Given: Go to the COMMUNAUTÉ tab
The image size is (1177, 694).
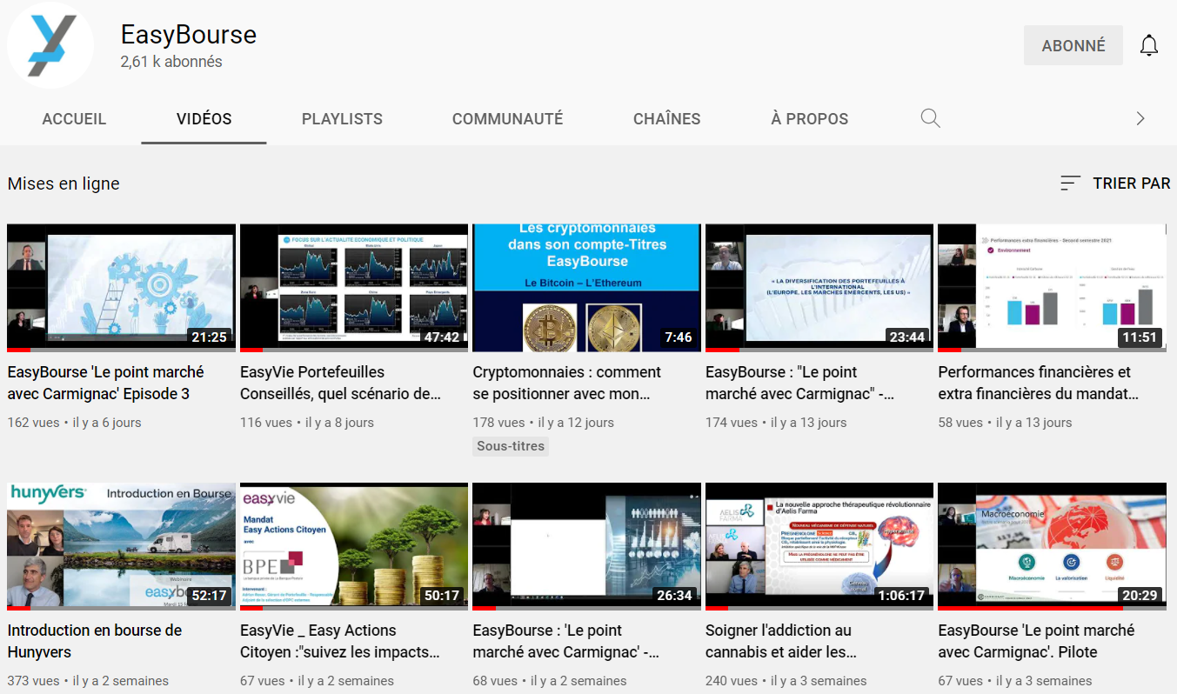Looking at the screenshot, I should coord(507,119).
